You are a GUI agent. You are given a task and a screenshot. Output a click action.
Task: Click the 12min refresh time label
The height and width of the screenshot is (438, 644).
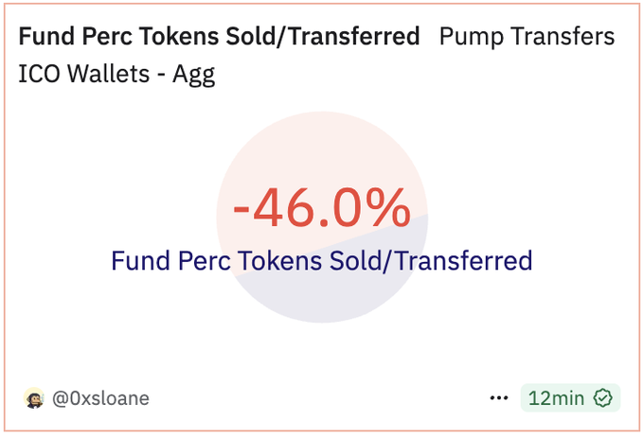pyautogui.click(x=556, y=398)
